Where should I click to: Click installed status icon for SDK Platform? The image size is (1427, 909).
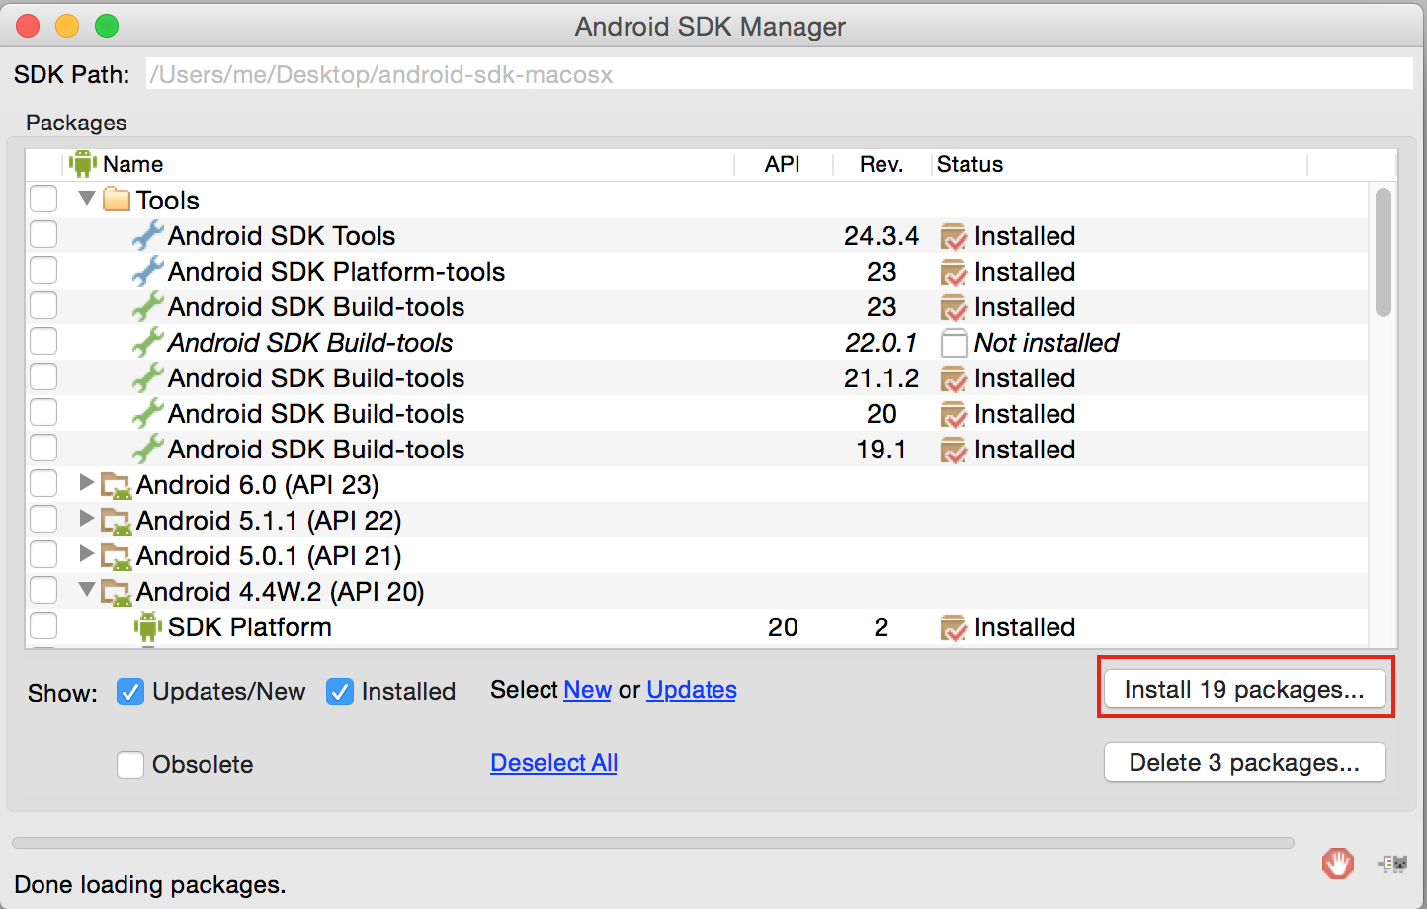(954, 627)
